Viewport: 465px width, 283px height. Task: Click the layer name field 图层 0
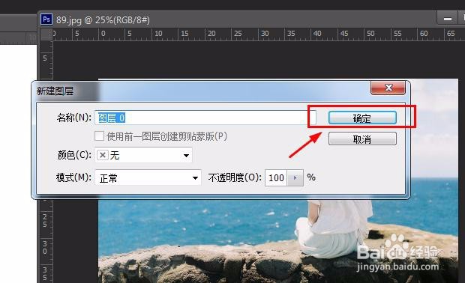205,118
